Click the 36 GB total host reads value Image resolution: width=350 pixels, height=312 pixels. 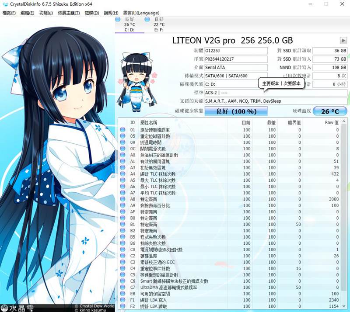330,51
